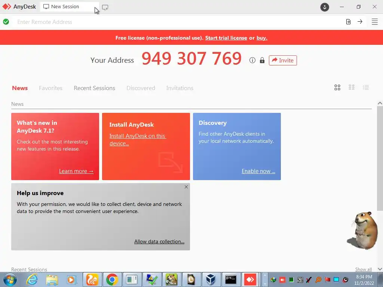This screenshot has height=287, width=383.
Task: Click the padlock security icon
Action: pyautogui.click(x=262, y=60)
